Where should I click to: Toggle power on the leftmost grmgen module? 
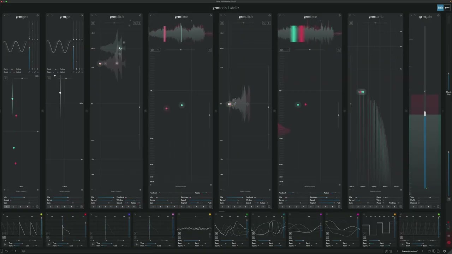click(37, 16)
